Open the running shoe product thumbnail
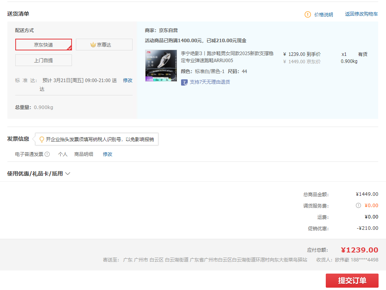 click(161, 66)
